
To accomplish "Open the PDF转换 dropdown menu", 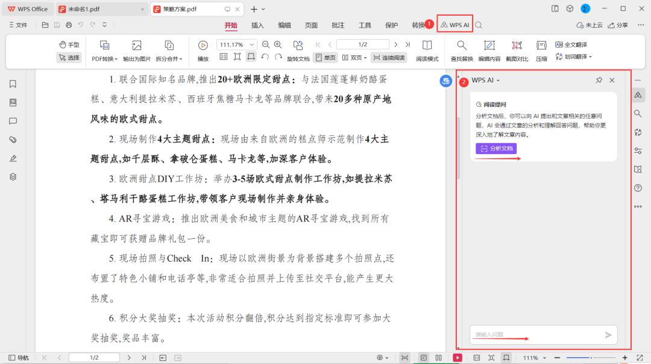I will click(x=105, y=57).
